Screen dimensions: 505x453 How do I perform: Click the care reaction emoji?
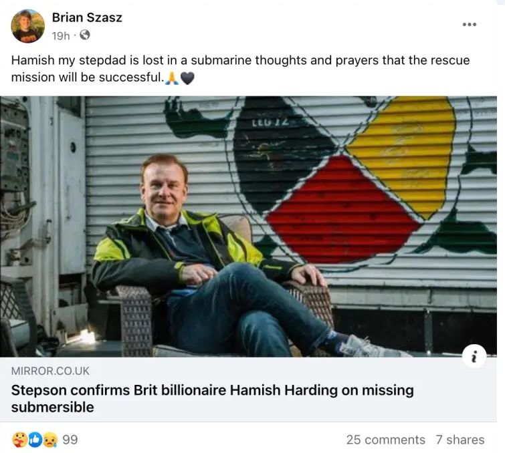(x=19, y=440)
